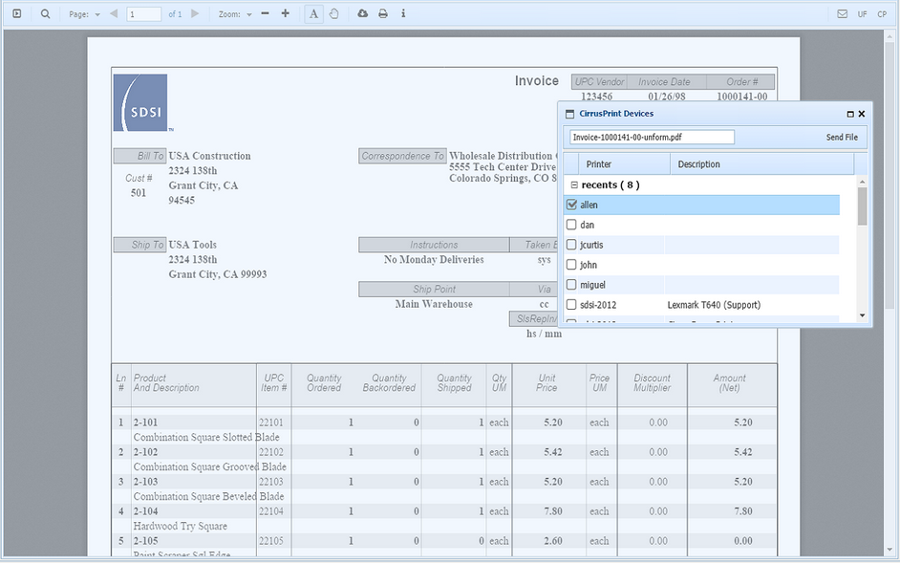
Task: Collapse the recents printer group
Action: click(574, 184)
